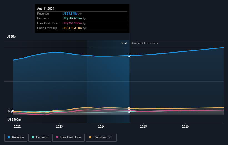Click the US$182.605m earnings value

coord(72,18)
